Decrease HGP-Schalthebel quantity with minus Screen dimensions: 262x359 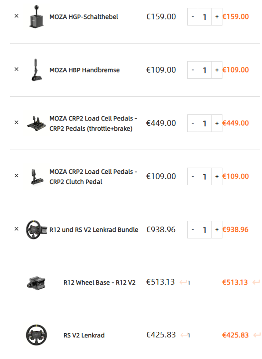pyautogui.click(x=193, y=17)
